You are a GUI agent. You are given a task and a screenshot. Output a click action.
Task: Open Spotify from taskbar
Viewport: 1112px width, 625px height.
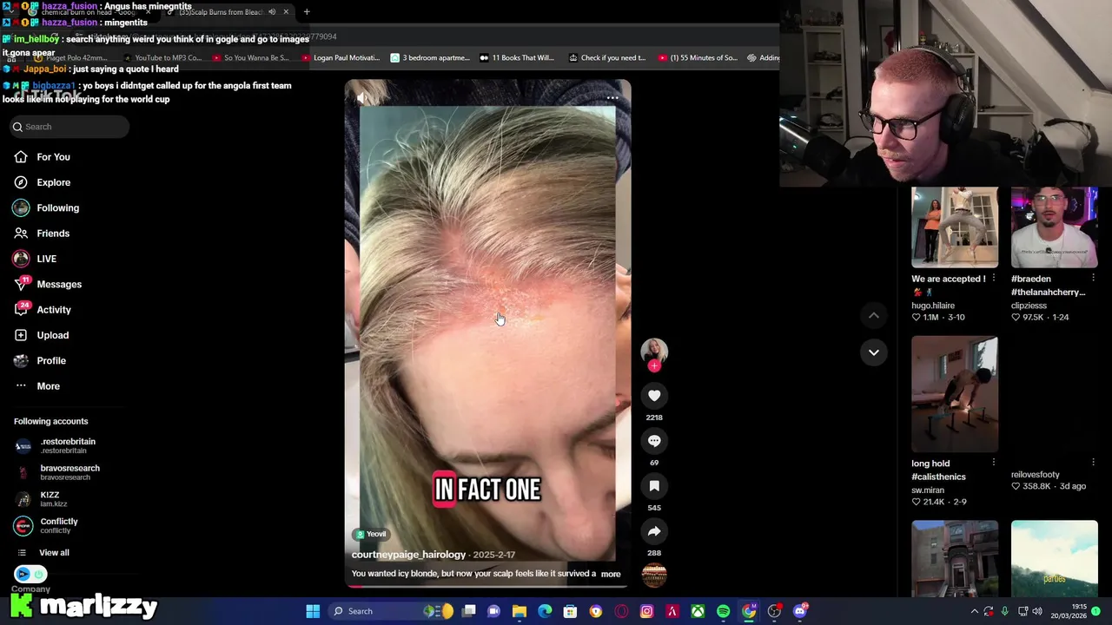coord(723,611)
